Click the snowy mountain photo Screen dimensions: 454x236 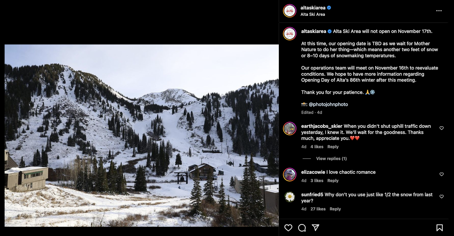(x=141, y=135)
